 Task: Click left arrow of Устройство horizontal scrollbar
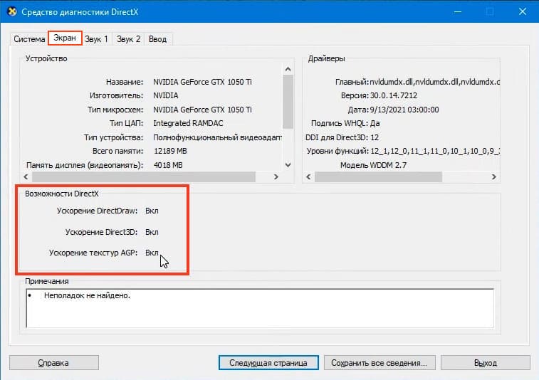click(x=26, y=177)
